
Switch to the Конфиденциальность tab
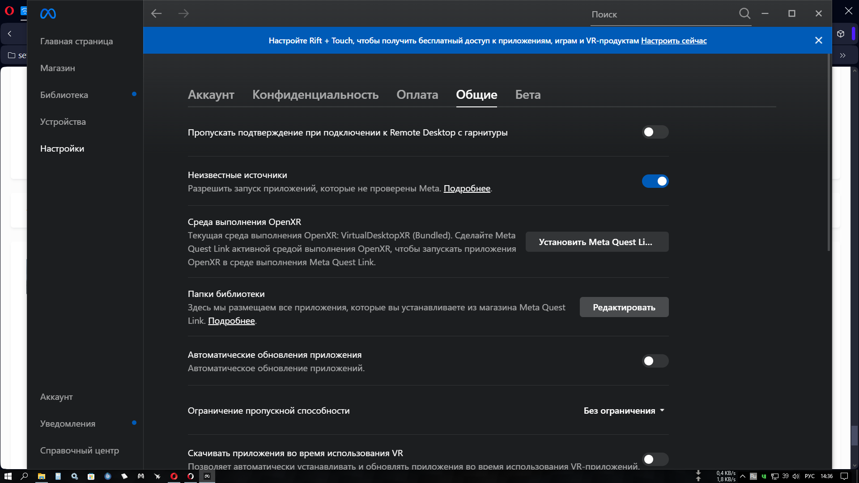315,95
